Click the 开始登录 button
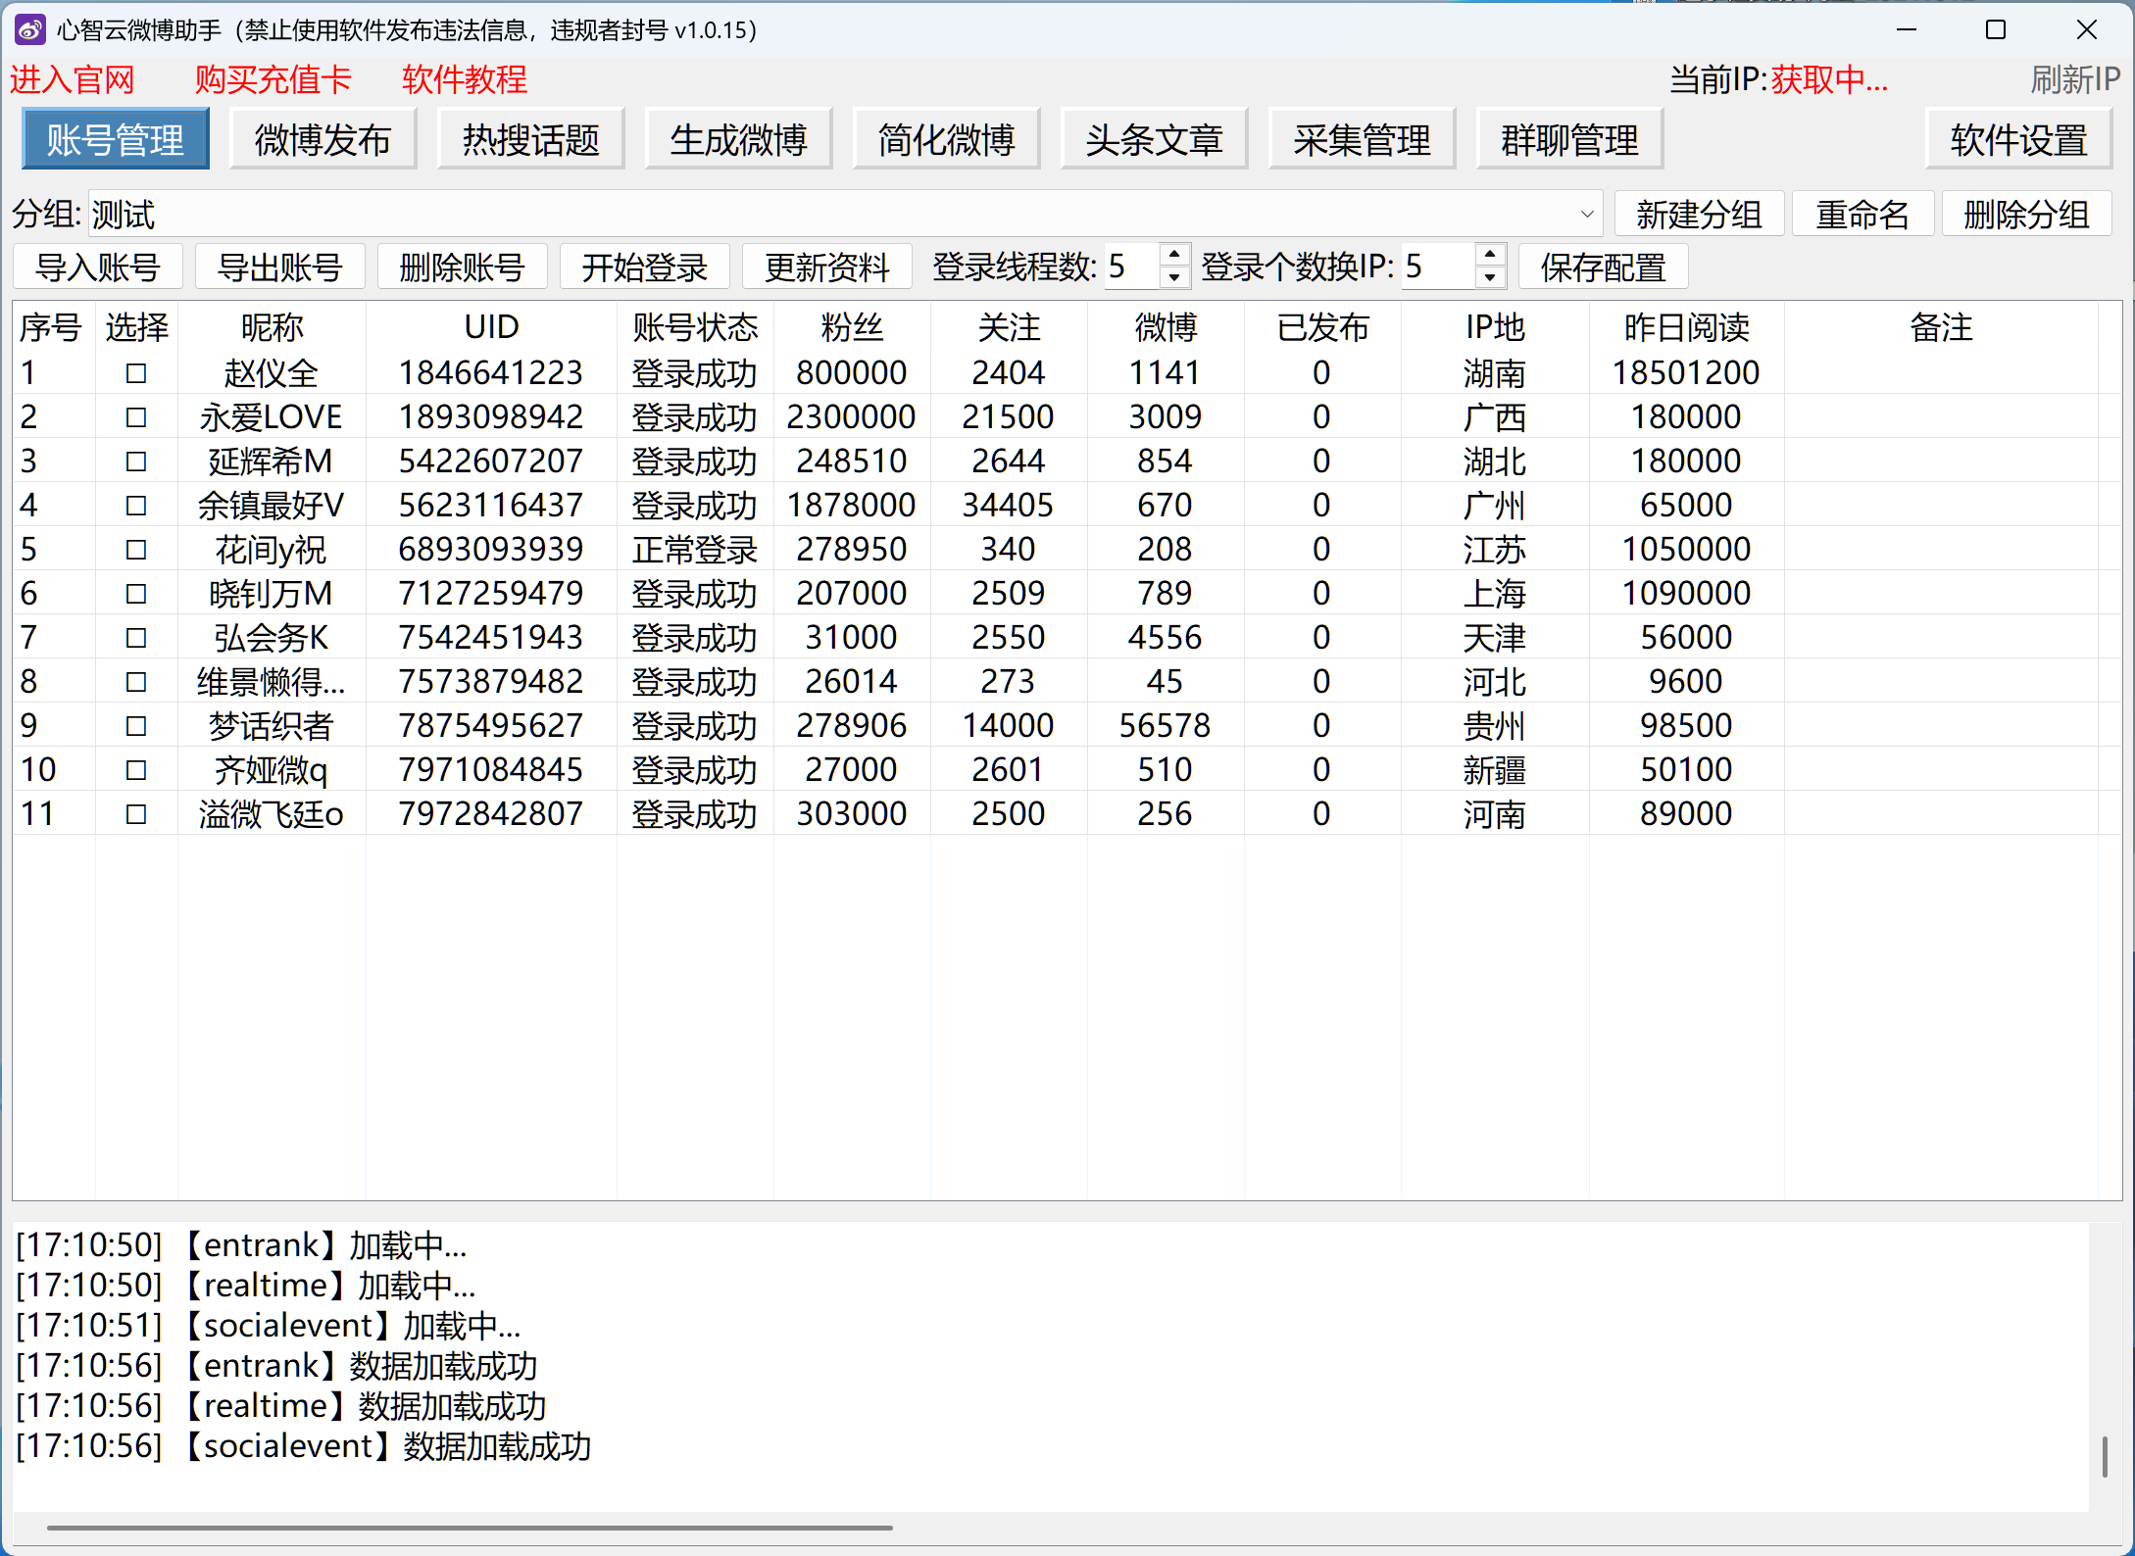This screenshot has height=1556, width=2135. pyautogui.click(x=644, y=267)
